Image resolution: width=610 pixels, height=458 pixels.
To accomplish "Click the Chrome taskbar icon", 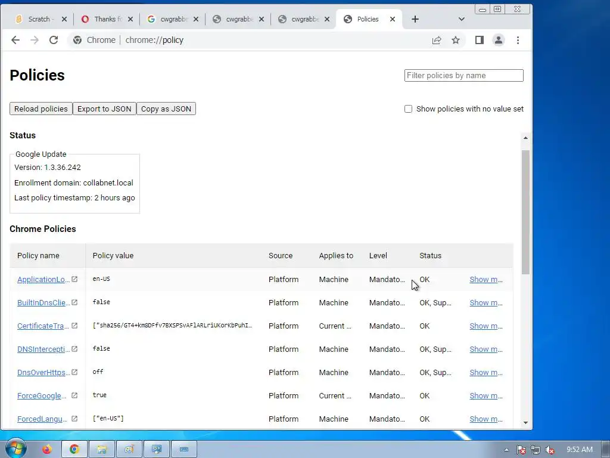I will coord(74,450).
